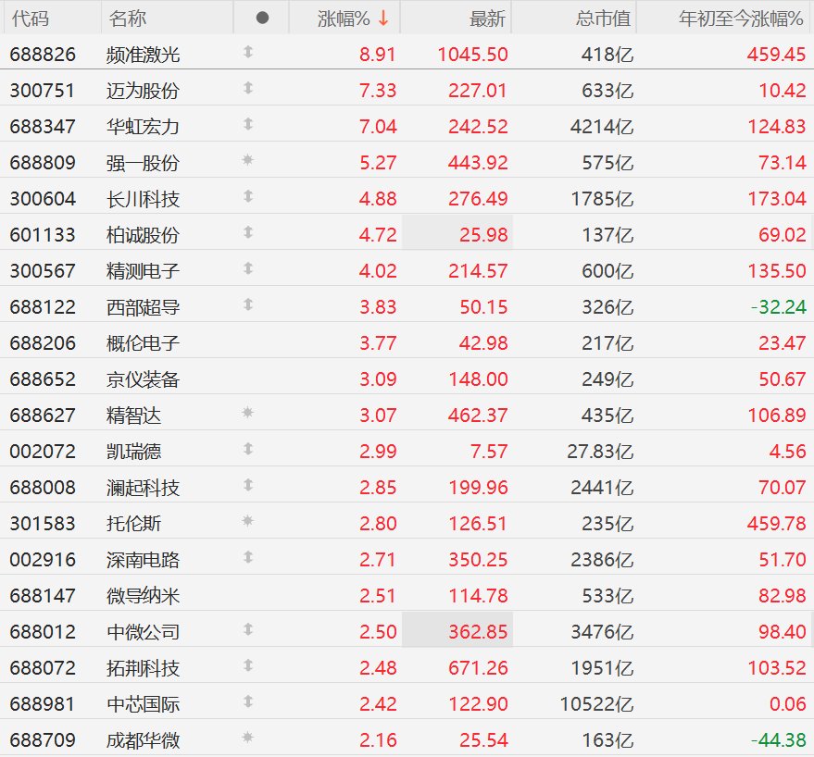Click marker icon in 柏诚股份 row

[248, 232]
